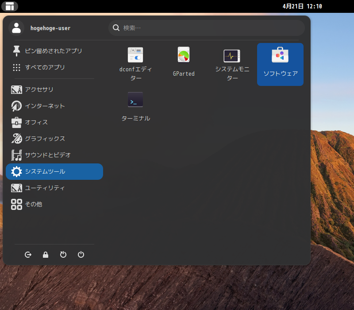Show pinned apps (ピン留めされたアプリ)
Image resolution: width=354 pixels, height=310 pixels.
point(54,51)
